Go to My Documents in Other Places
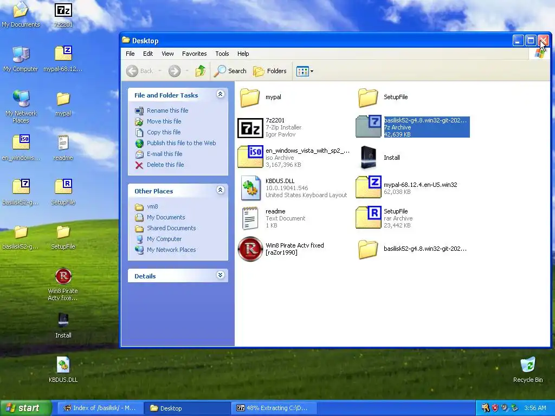 coord(160,217)
